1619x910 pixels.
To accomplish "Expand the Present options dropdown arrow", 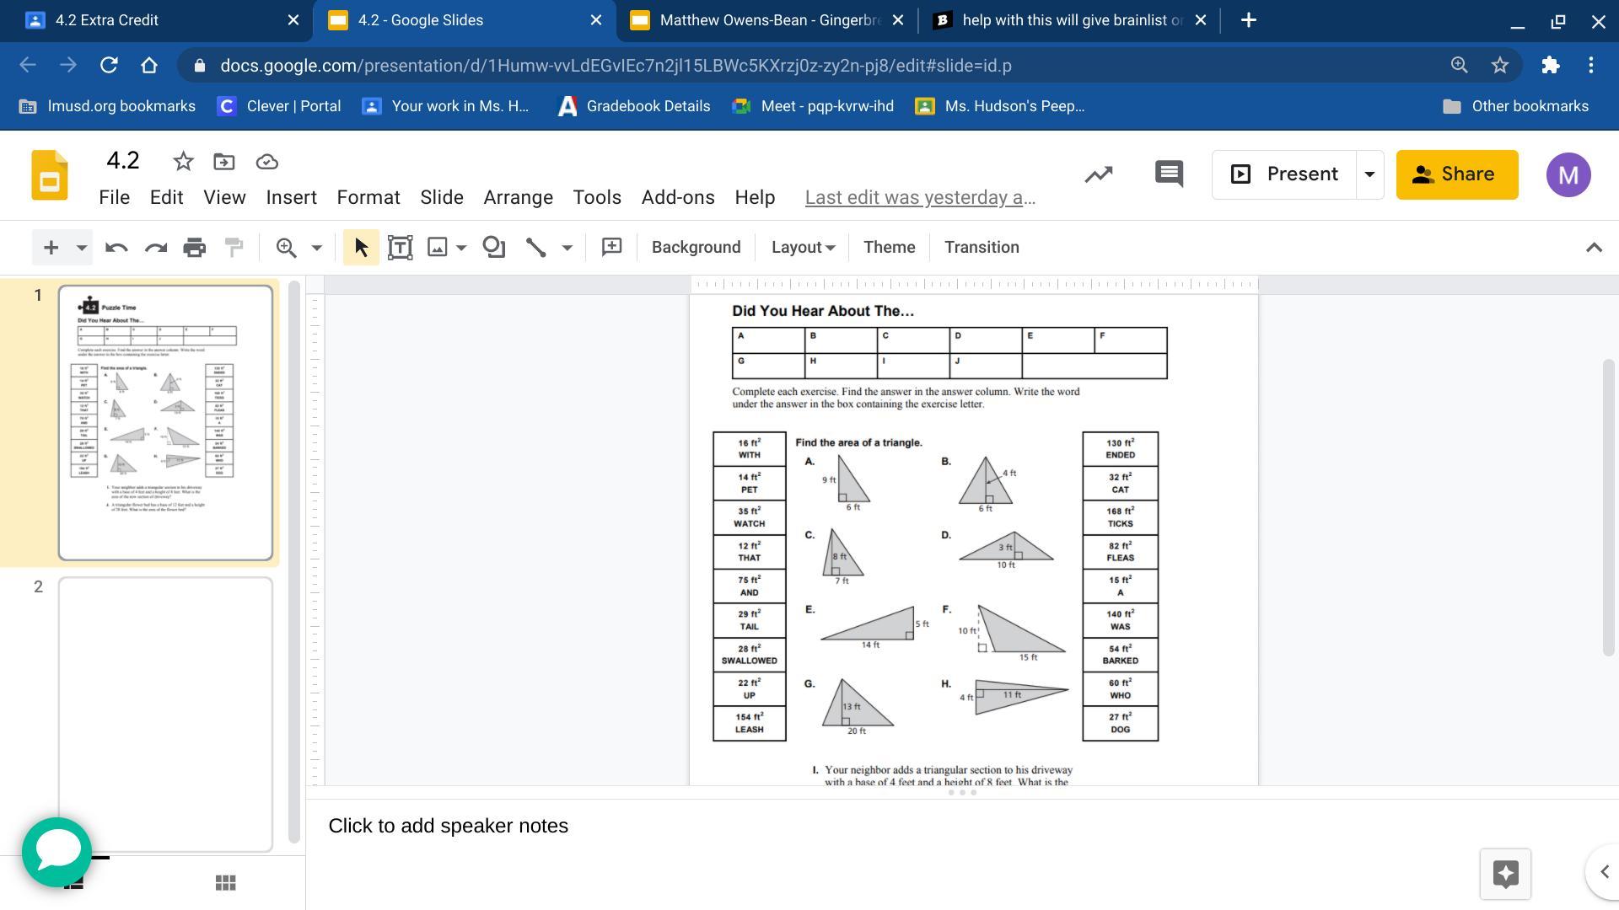I will coord(1369,174).
